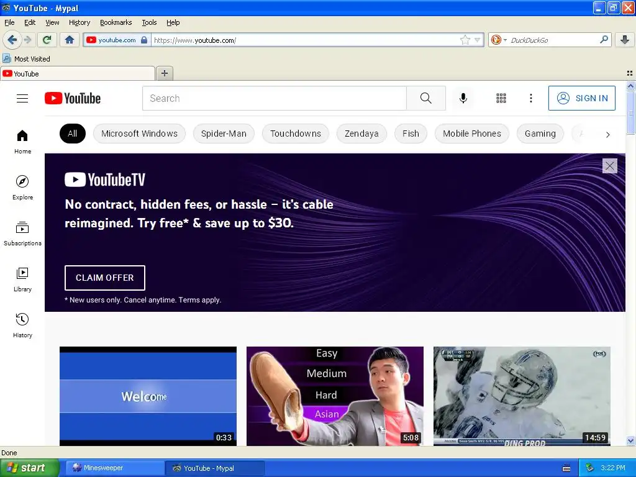Select the All filter chip
The width and height of the screenshot is (636, 477).
click(x=73, y=134)
